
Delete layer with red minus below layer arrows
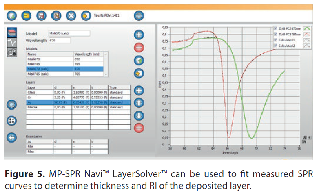coord(139,128)
